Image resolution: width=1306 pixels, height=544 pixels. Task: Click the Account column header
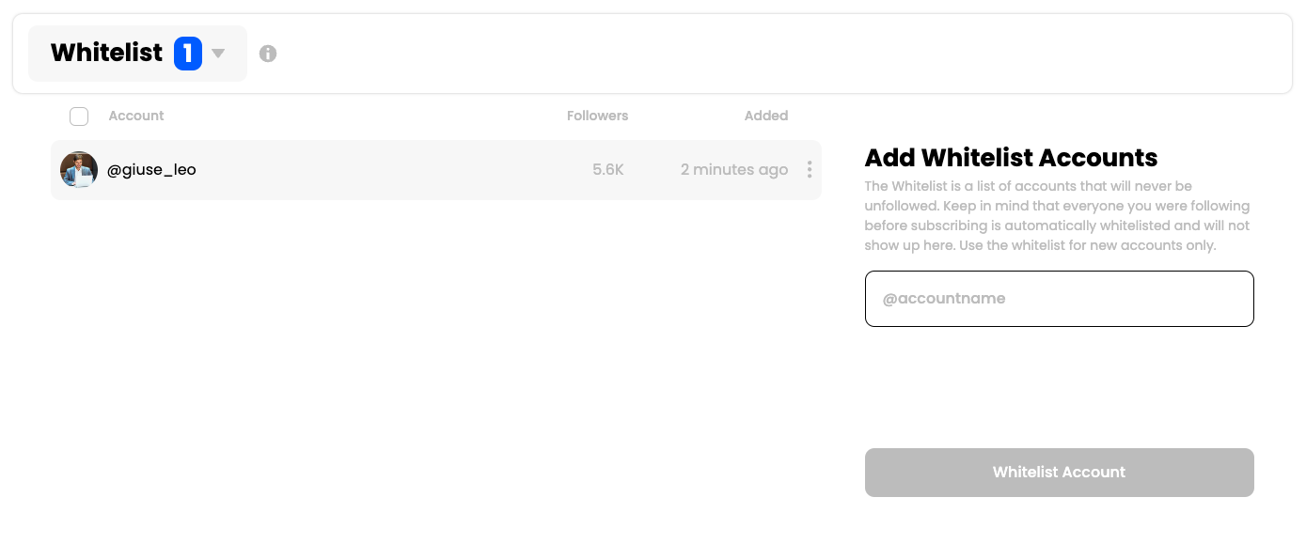(135, 116)
